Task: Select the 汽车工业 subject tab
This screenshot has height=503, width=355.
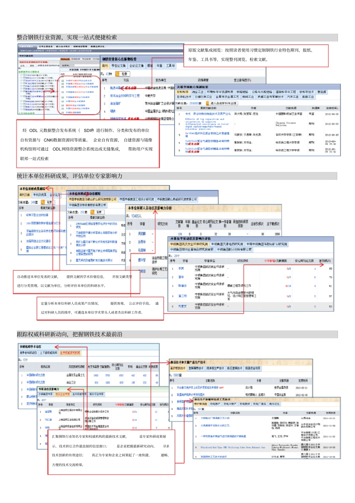Action: point(293,96)
